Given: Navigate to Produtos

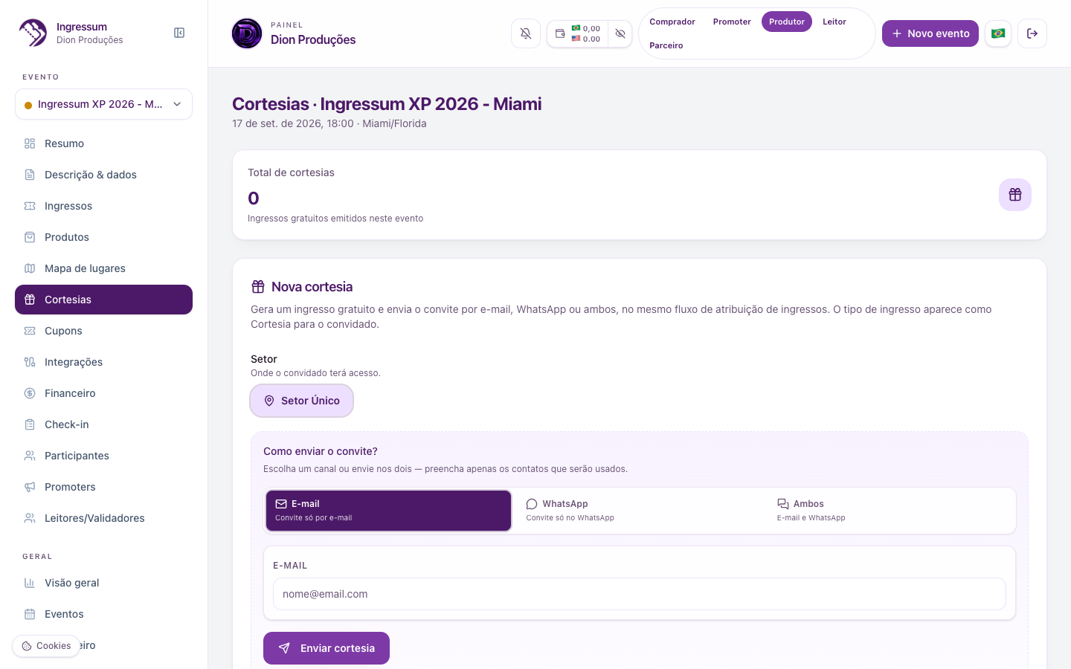Looking at the screenshot, I should (103, 237).
